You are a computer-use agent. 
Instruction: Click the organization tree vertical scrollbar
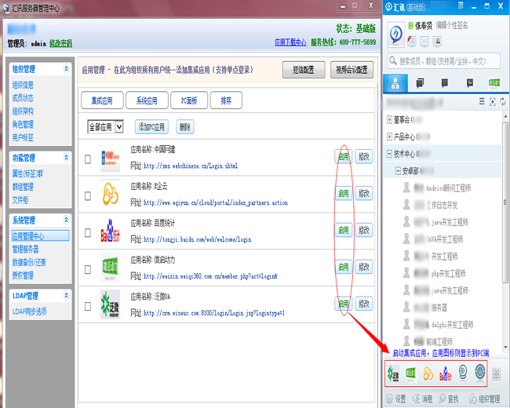click(x=505, y=202)
